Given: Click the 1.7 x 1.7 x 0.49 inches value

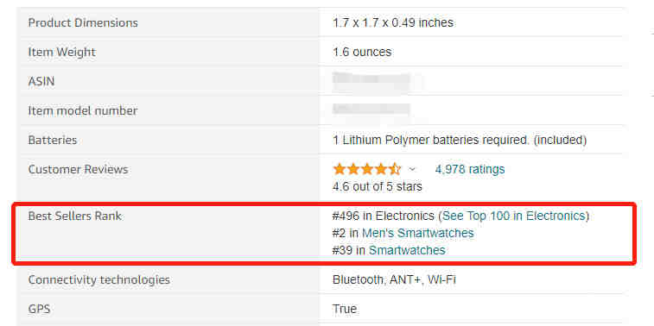Looking at the screenshot, I should pos(393,22).
